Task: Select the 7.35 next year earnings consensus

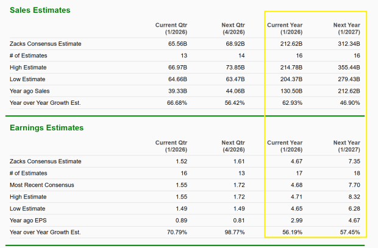Action: [354, 161]
